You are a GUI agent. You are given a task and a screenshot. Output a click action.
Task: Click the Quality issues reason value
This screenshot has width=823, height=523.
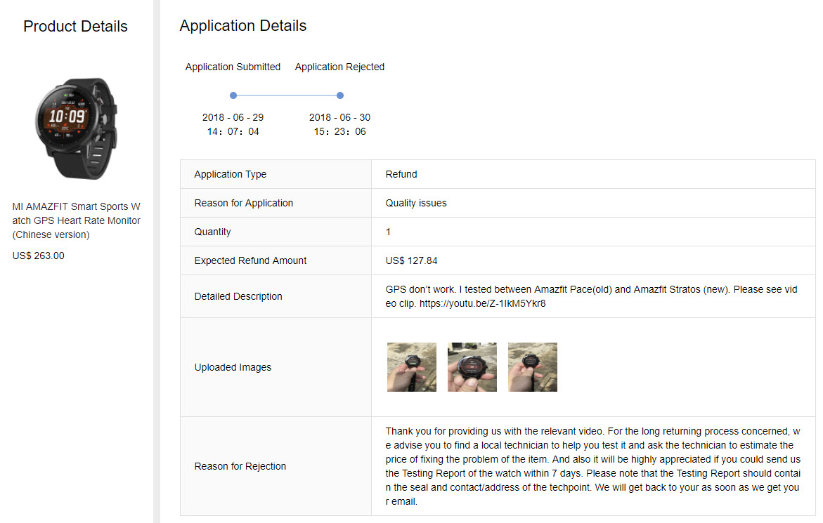tap(416, 203)
